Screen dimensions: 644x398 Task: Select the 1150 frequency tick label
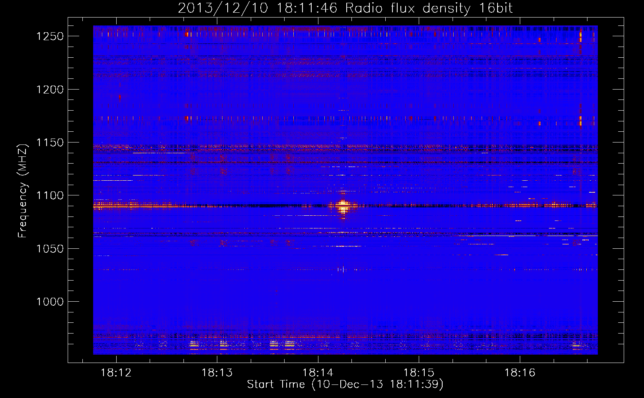point(50,142)
